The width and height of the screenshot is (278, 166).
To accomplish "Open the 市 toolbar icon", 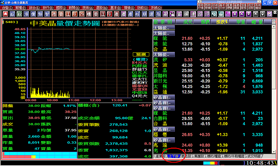I will coord(54,14).
